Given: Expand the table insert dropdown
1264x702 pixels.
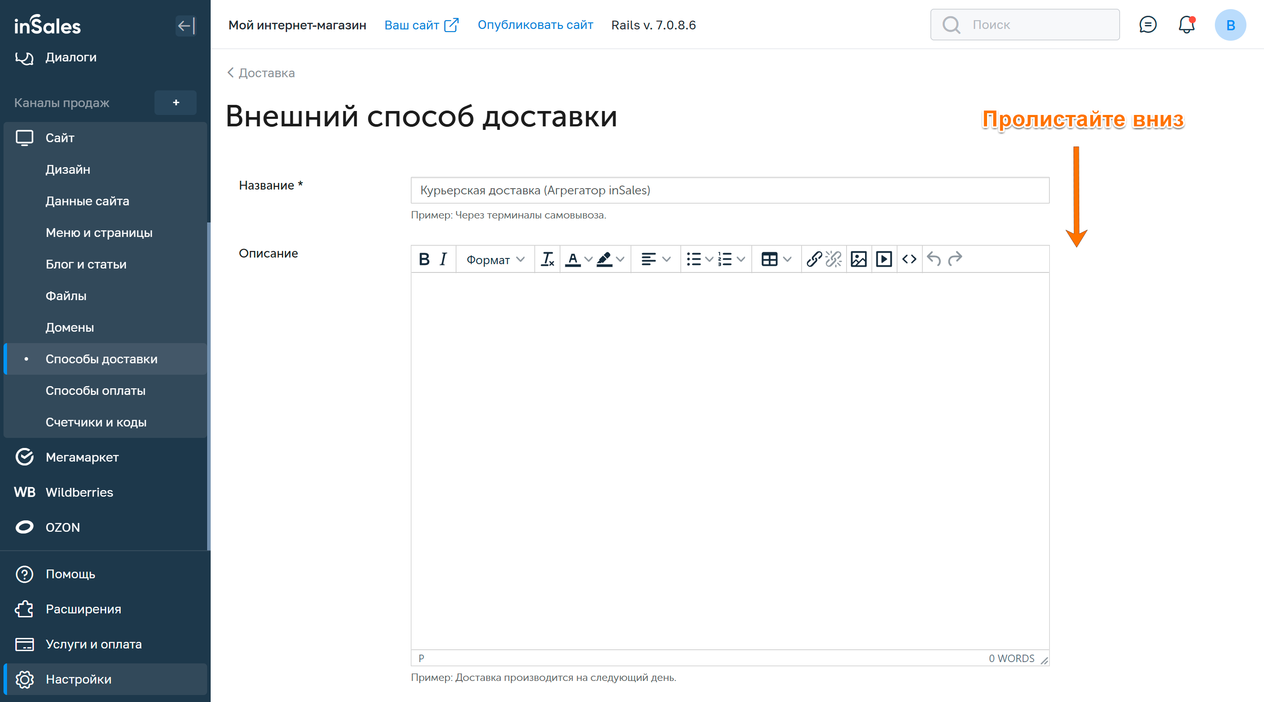Looking at the screenshot, I should [x=787, y=259].
